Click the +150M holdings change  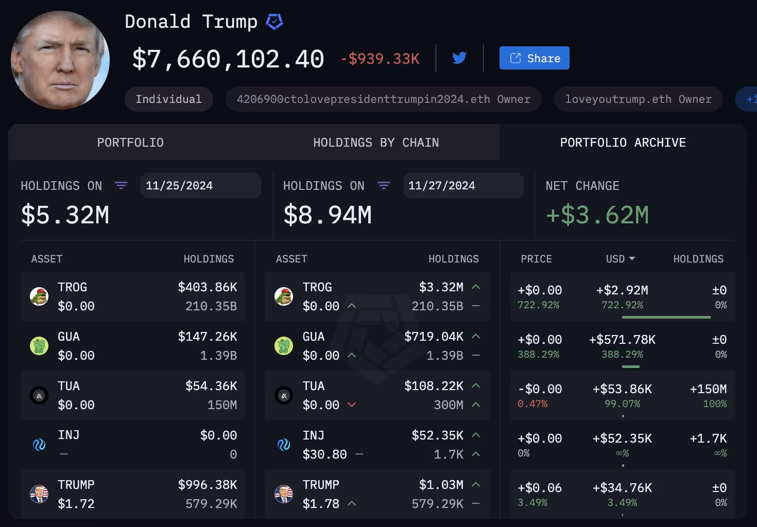[x=708, y=389]
